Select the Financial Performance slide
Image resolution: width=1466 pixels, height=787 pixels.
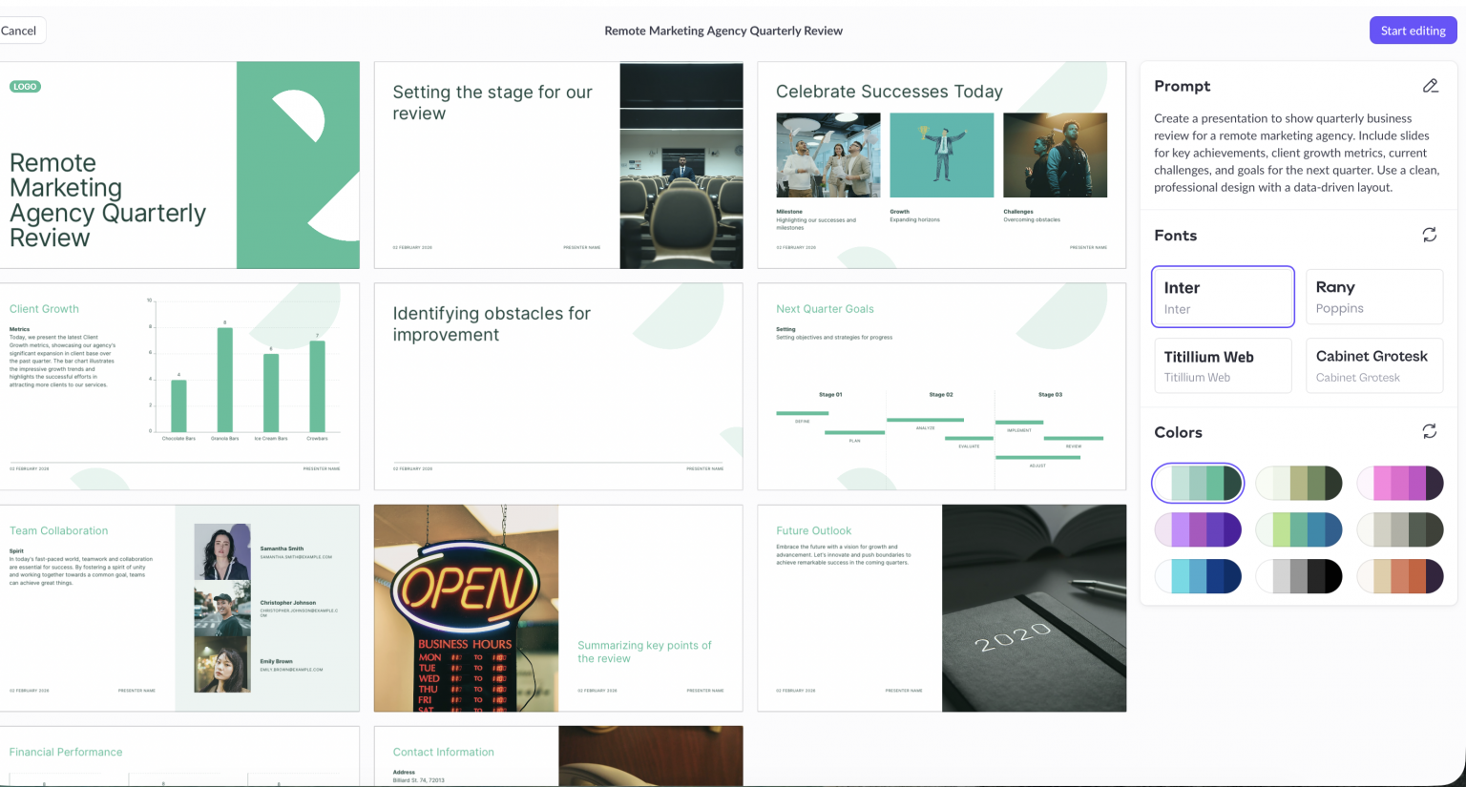pyautogui.click(x=179, y=756)
